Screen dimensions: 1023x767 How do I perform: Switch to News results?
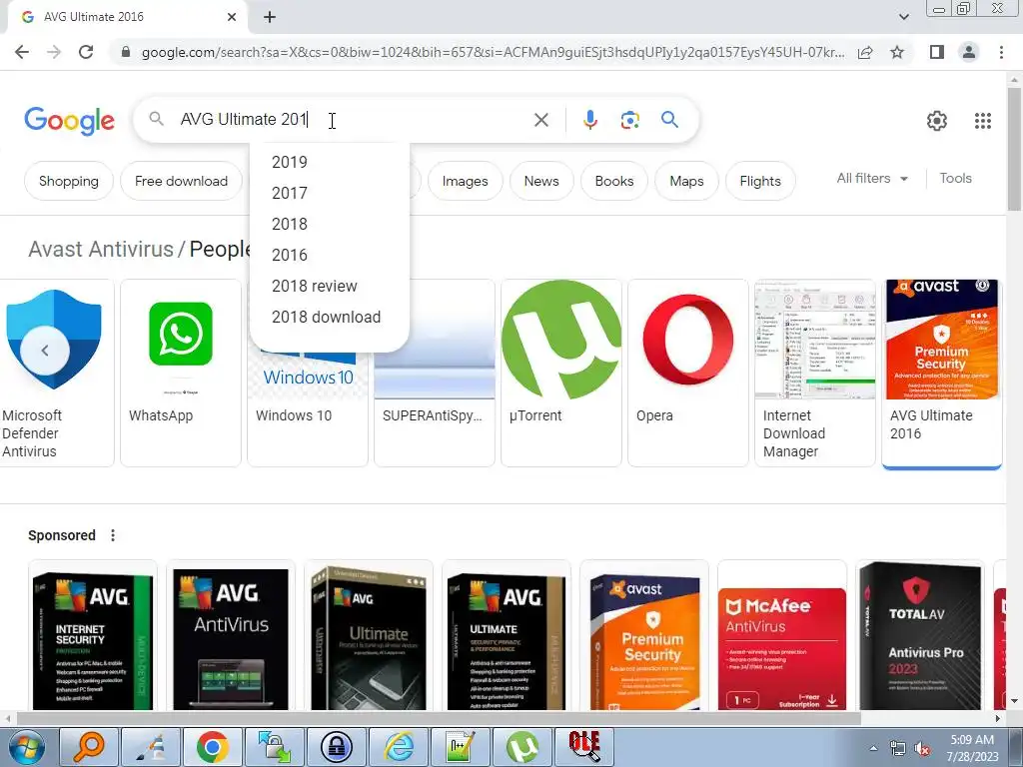pyautogui.click(x=541, y=182)
